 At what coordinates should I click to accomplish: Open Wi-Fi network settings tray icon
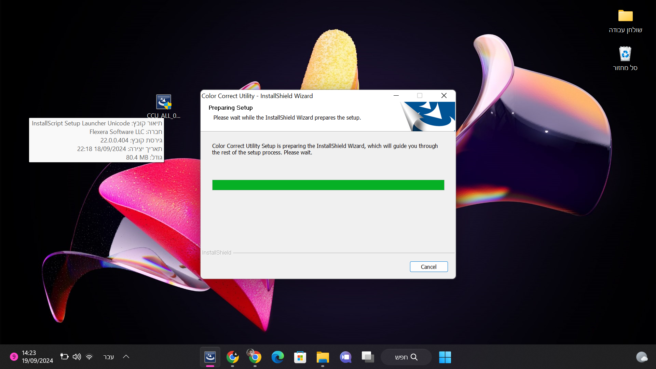pyautogui.click(x=89, y=357)
